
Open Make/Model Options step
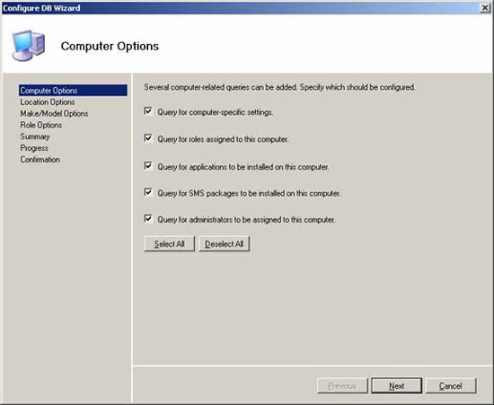click(54, 114)
